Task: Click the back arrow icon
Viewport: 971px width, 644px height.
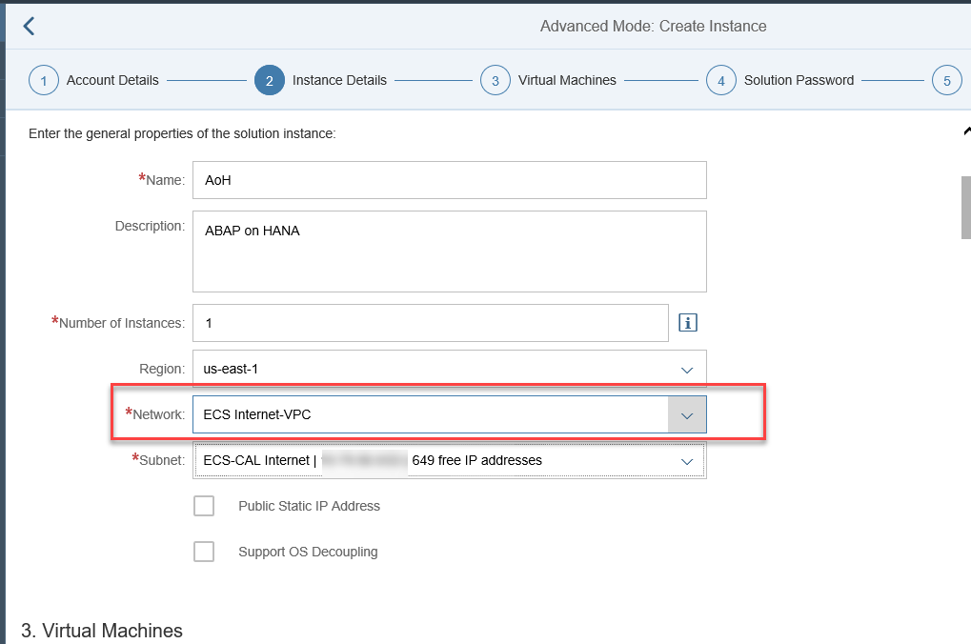Action: click(29, 26)
